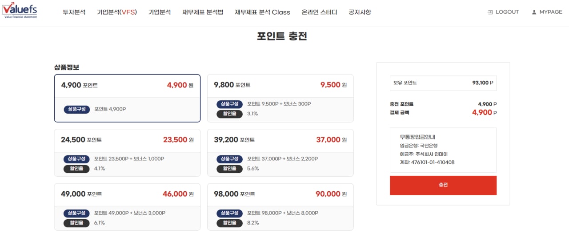The width and height of the screenshot is (569, 241).
Task: Open 재무제표 분석법 menu
Action: point(203,12)
